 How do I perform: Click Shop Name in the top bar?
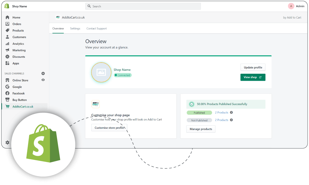[x=19, y=6]
